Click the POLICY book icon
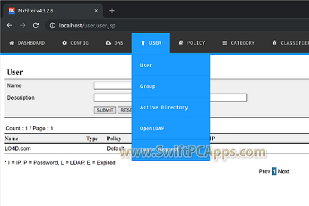 (x=181, y=43)
